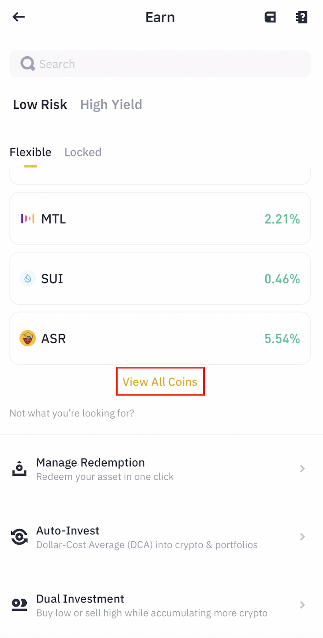Expand Dual Investment chevron arrow
Image resolution: width=323 pixels, height=638 pixels.
click(302, 605)
